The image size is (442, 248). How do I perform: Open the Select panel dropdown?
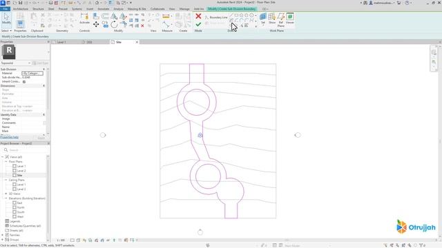(x=6, y=30)
